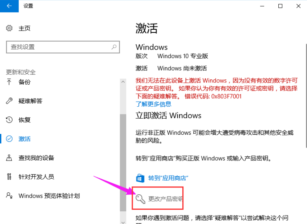The image size is (307, 224).
Task: Select the 恢复 menu item label
Action: 25,120
